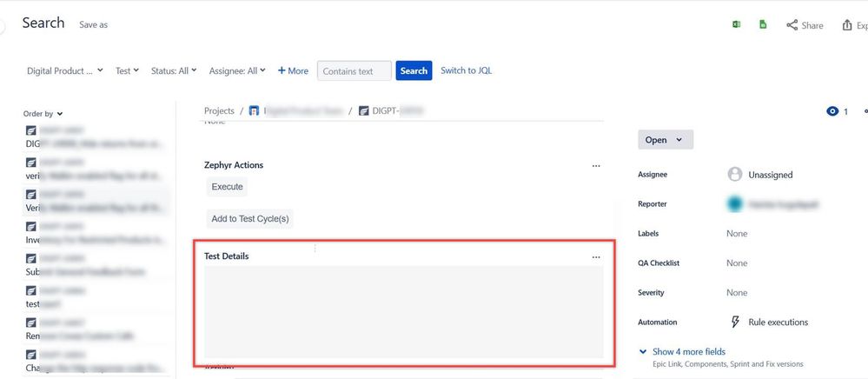
Task: Open Zephyr Actions three-dot menu
Action: pos(596,165)
